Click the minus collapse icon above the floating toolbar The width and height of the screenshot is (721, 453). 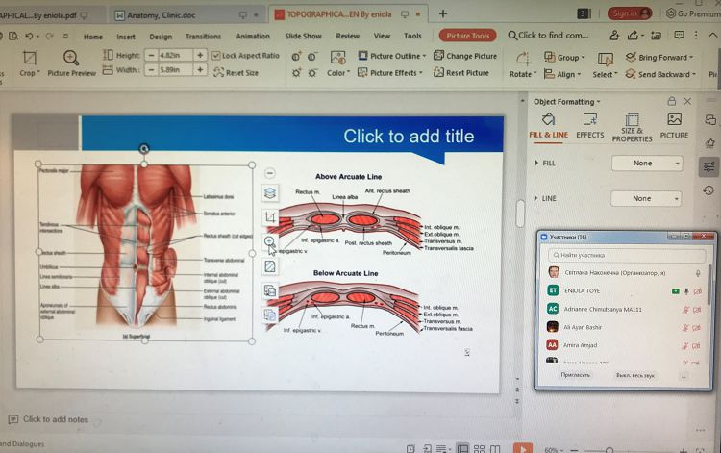[x=270, y=173]
